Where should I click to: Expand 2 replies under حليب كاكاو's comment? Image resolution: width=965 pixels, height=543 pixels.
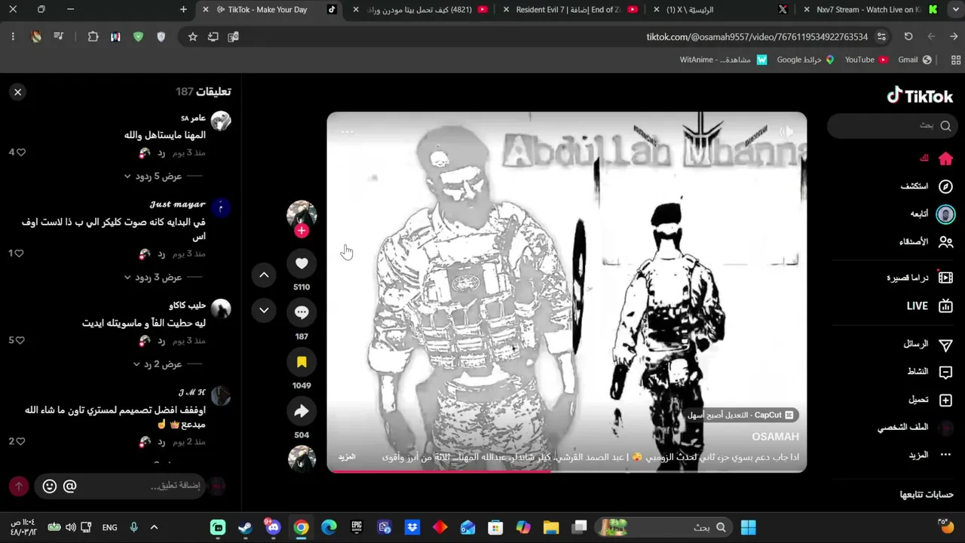163,364
